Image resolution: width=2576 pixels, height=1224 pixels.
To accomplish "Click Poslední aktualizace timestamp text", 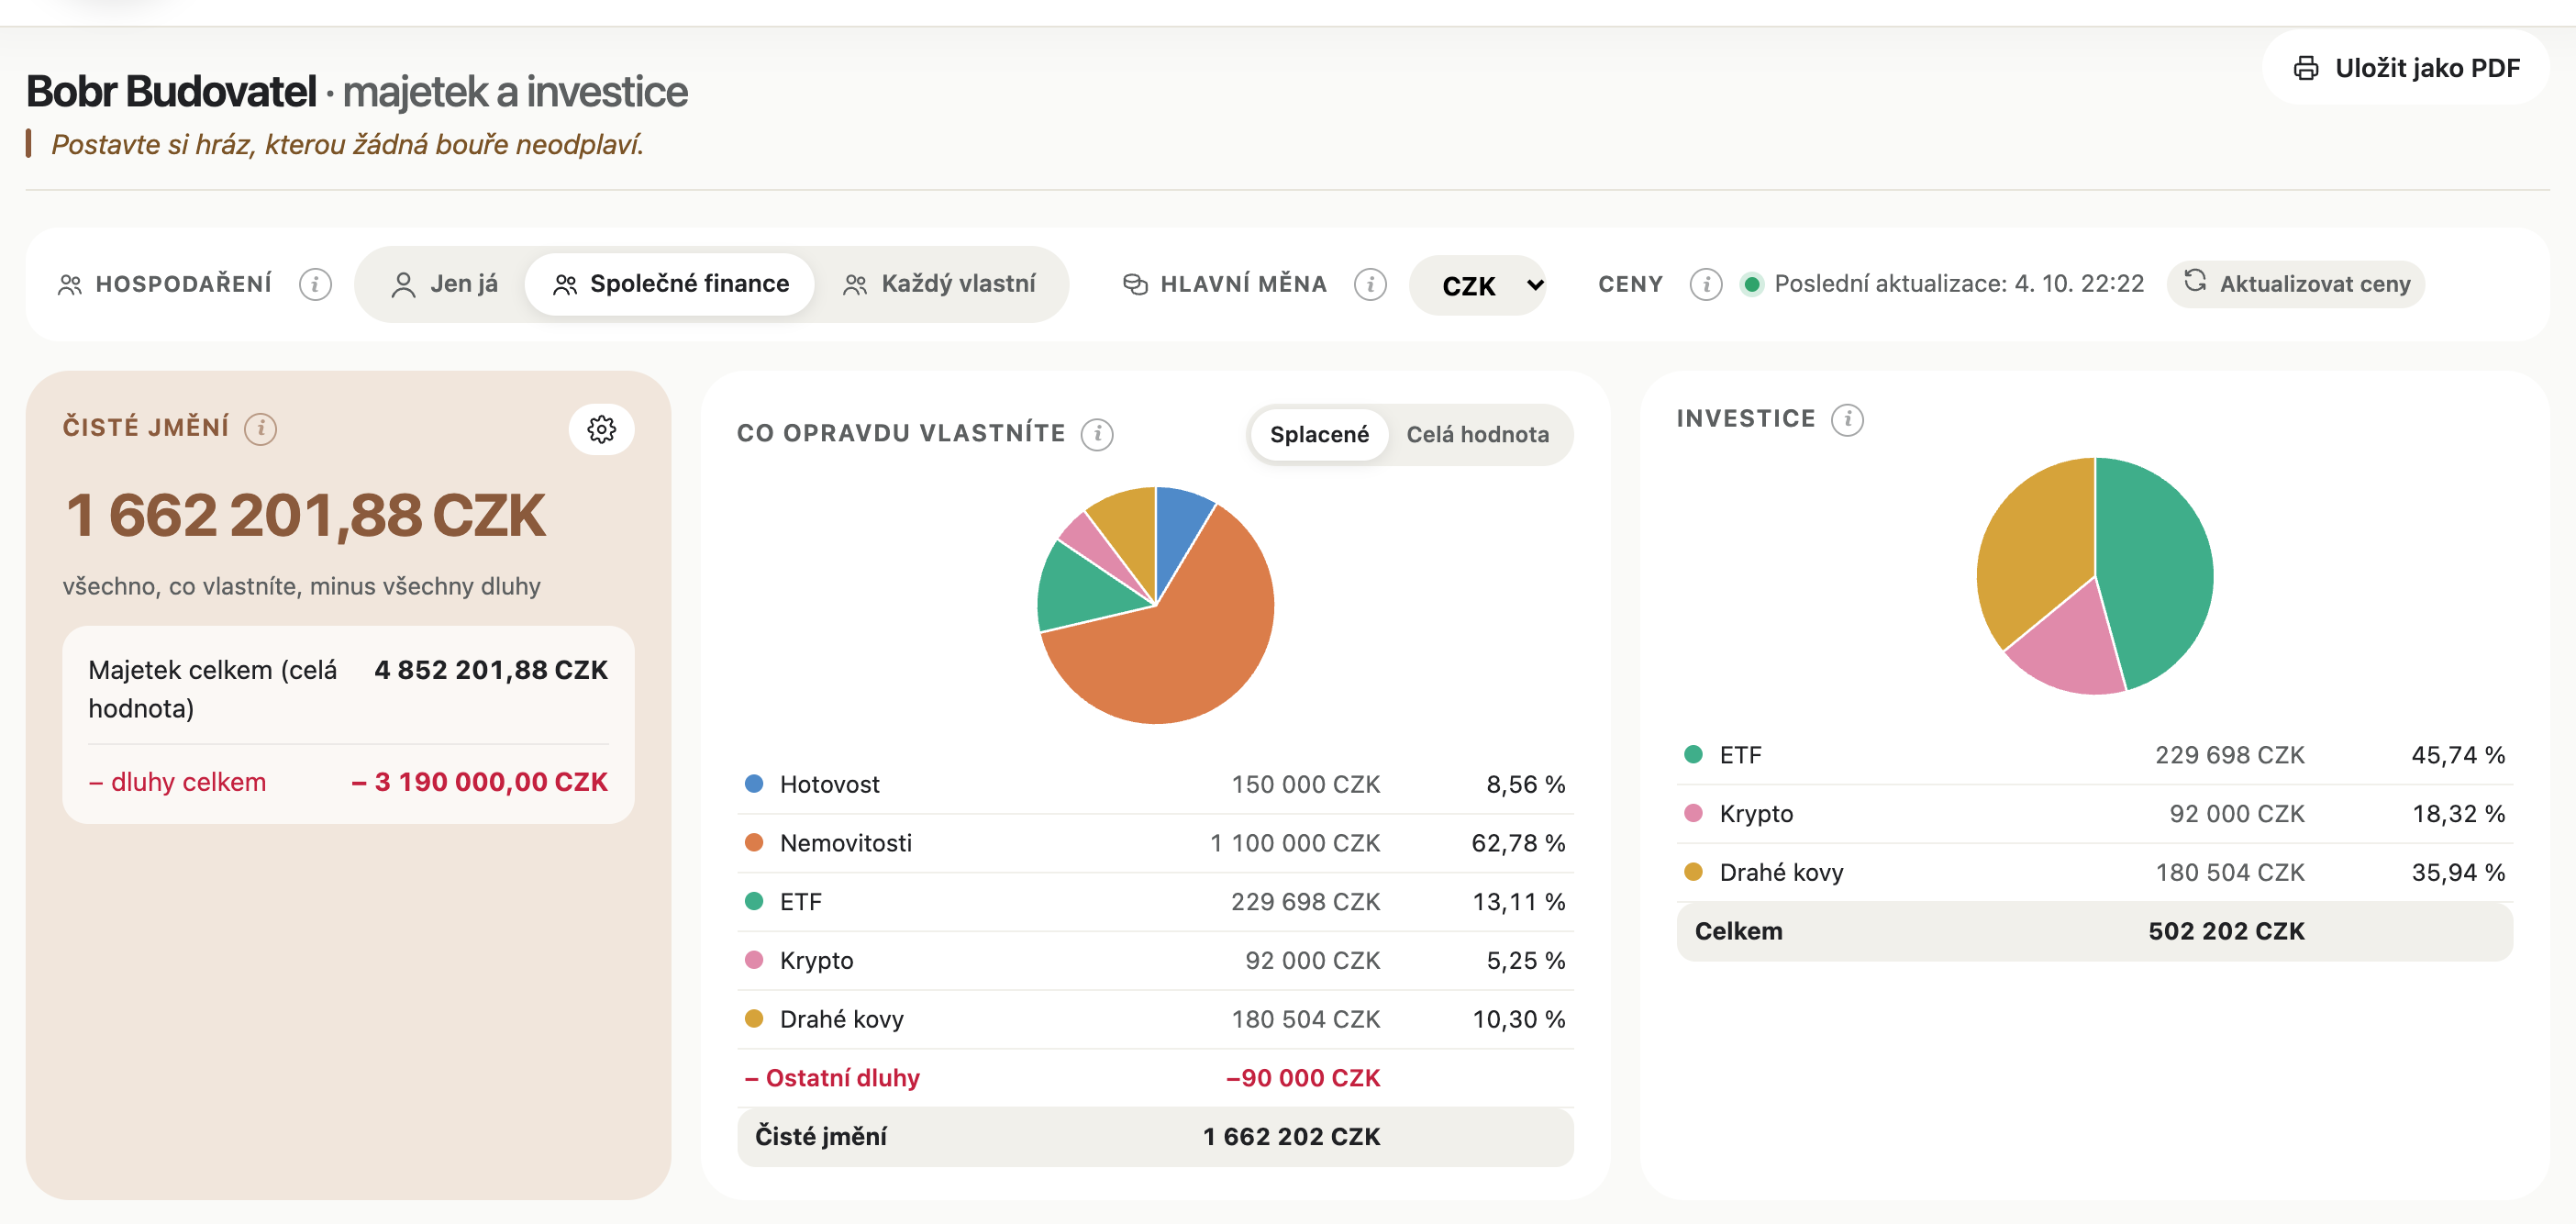I will [1959, 284].
